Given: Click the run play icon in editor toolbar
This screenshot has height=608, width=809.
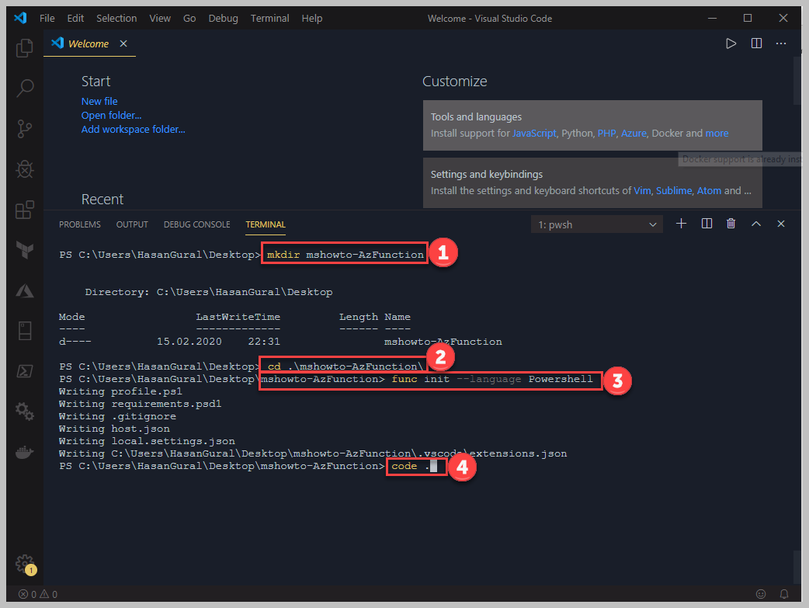Looking at the screenshot, I should 731,43.
